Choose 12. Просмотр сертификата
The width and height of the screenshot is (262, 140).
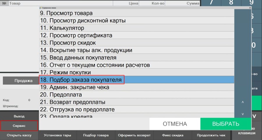coord(137,35)
